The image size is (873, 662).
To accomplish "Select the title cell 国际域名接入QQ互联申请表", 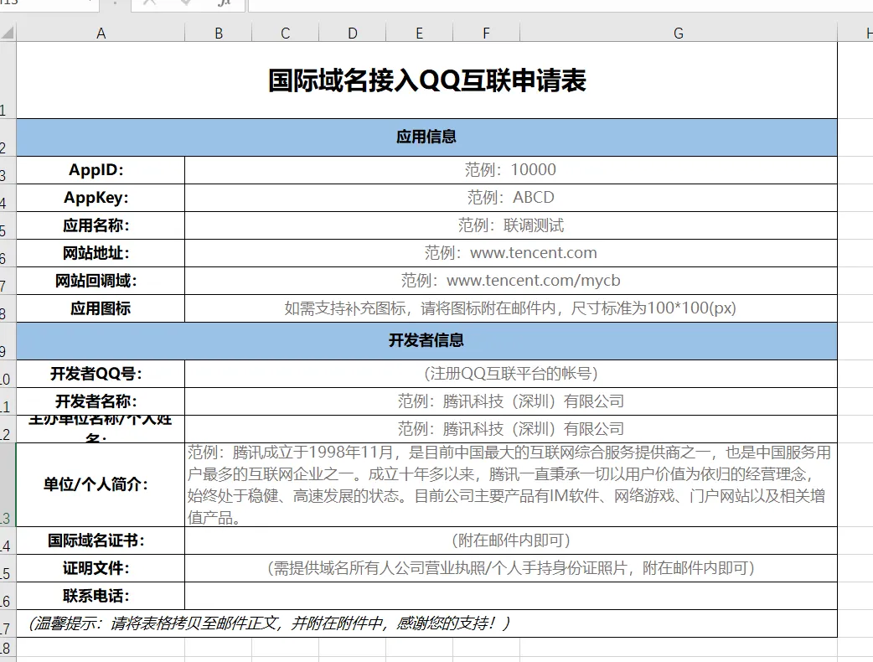I will tap(426, 80).
